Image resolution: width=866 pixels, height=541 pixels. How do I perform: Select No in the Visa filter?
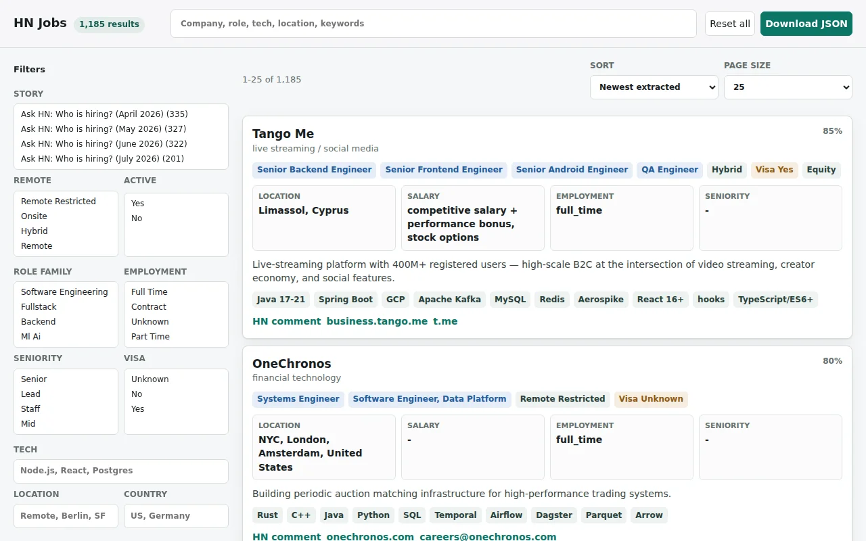[176, 394]
